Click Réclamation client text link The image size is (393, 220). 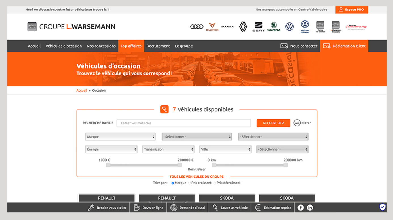(x=349, y=46)
